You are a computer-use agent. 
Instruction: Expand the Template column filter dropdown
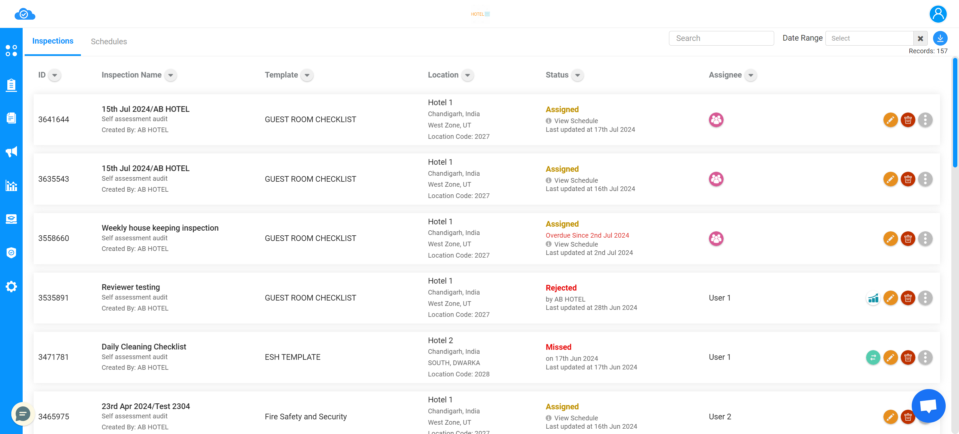click(306, 75)
